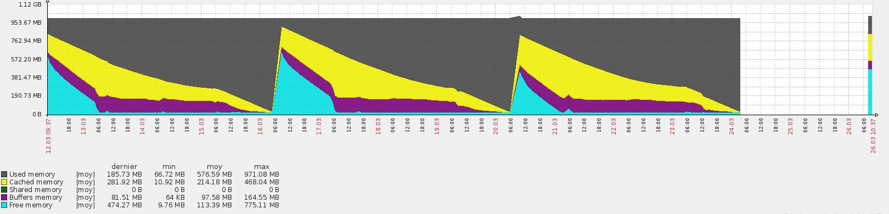This screenshot has width=889, height=214.
Task: Click the Used memory gray legend swatch
Action: point(4,174)
